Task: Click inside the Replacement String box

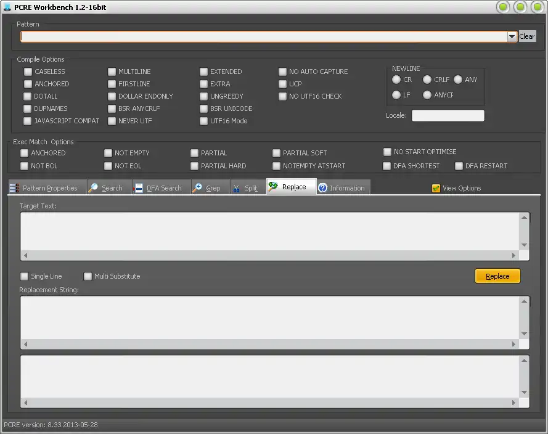Action: (x=269, y=317)
